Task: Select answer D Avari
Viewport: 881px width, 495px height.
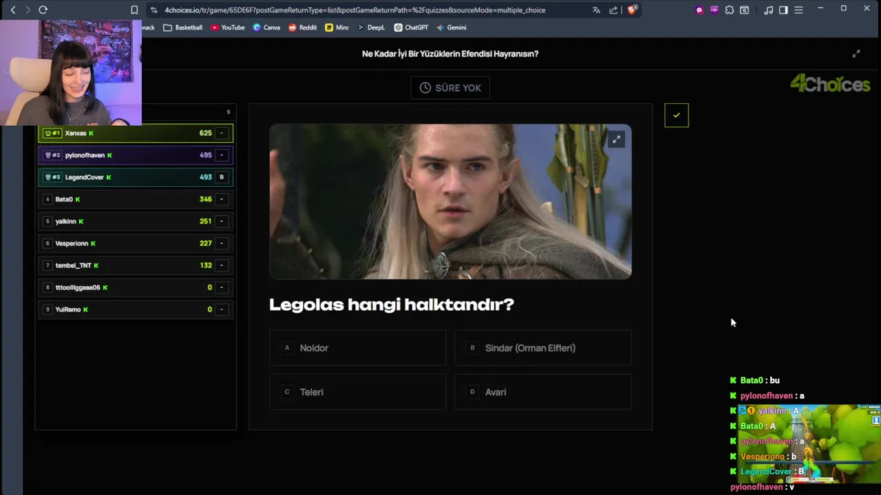Action: coord(543,392)
